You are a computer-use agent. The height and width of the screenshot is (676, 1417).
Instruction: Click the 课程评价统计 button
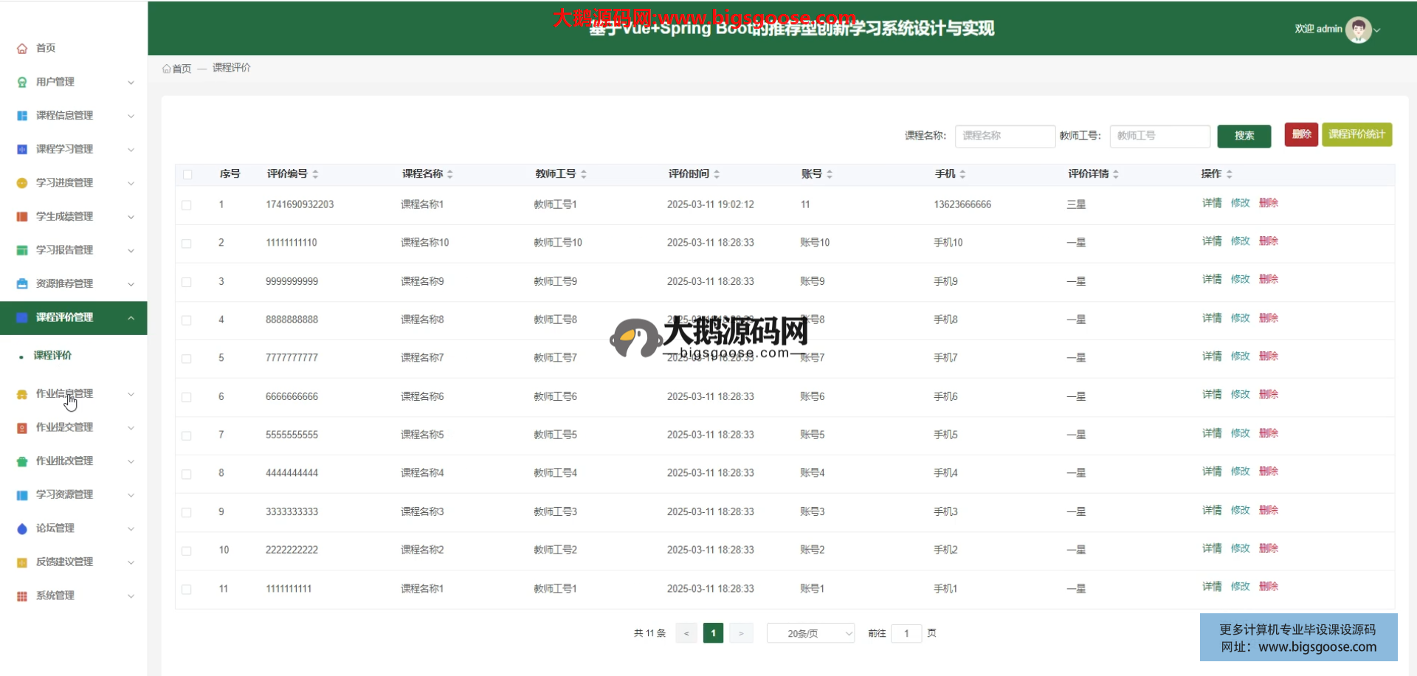pyautogui.click(x=1356, y=134)
